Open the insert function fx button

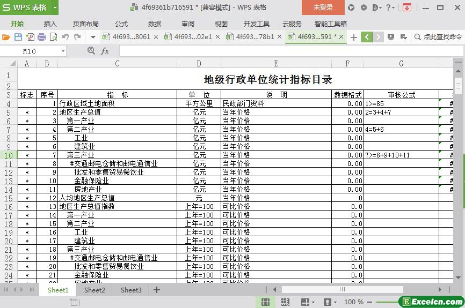point(105,51)
